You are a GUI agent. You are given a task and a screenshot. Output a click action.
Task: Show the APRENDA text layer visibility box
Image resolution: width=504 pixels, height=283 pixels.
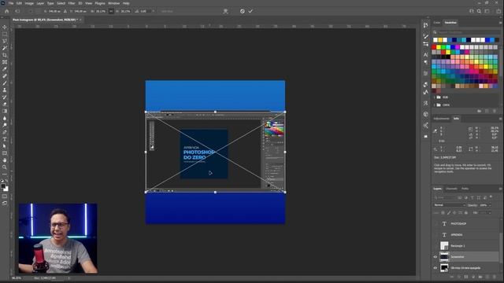pyautogui.click(x=435, y=234)
